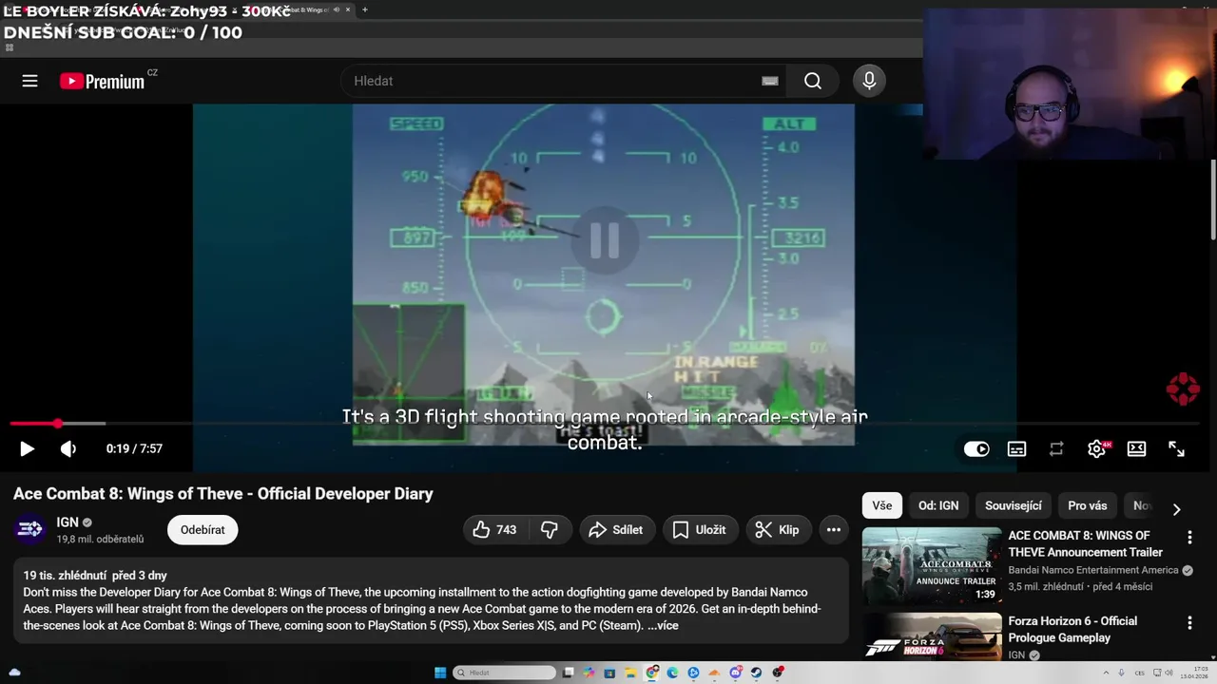Image resolution: width=1217 pixels, height=684 pixels.
Task: Toggle the autoplay switch
Action: coord(976,448)
